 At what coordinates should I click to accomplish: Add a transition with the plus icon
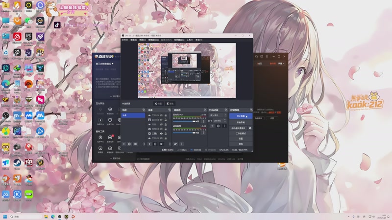[212, 126]
